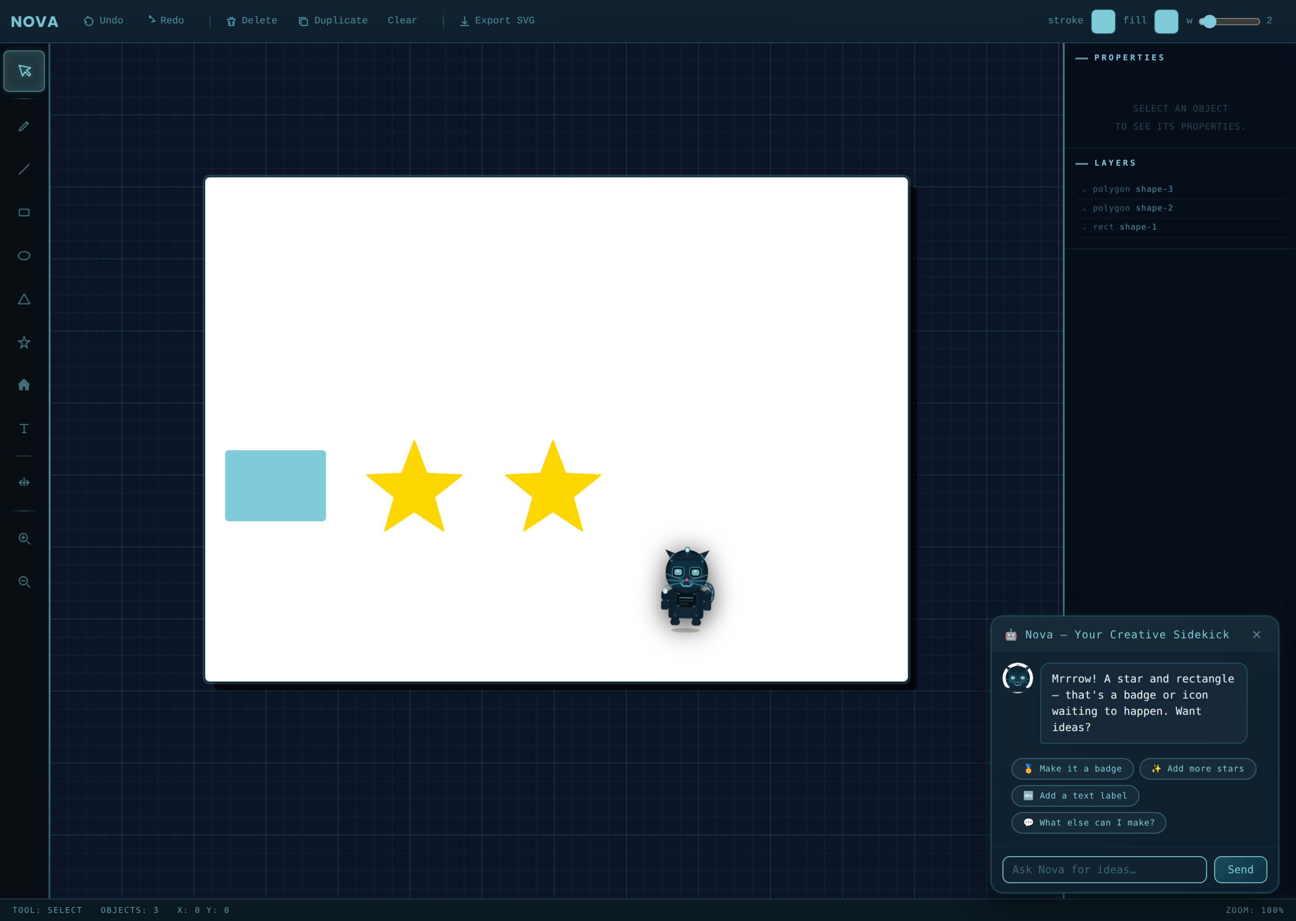
Task: Select the polygon shape-3 layer
Action: coord(1180,189)
